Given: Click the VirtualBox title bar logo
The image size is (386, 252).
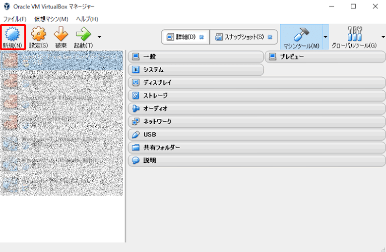Looking at the screenshot, I should click(7, 6).
